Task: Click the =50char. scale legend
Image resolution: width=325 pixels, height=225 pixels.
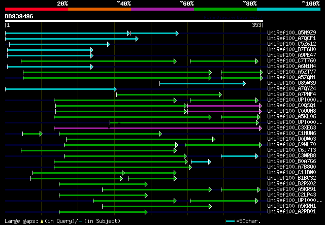Action: [243, 221]
